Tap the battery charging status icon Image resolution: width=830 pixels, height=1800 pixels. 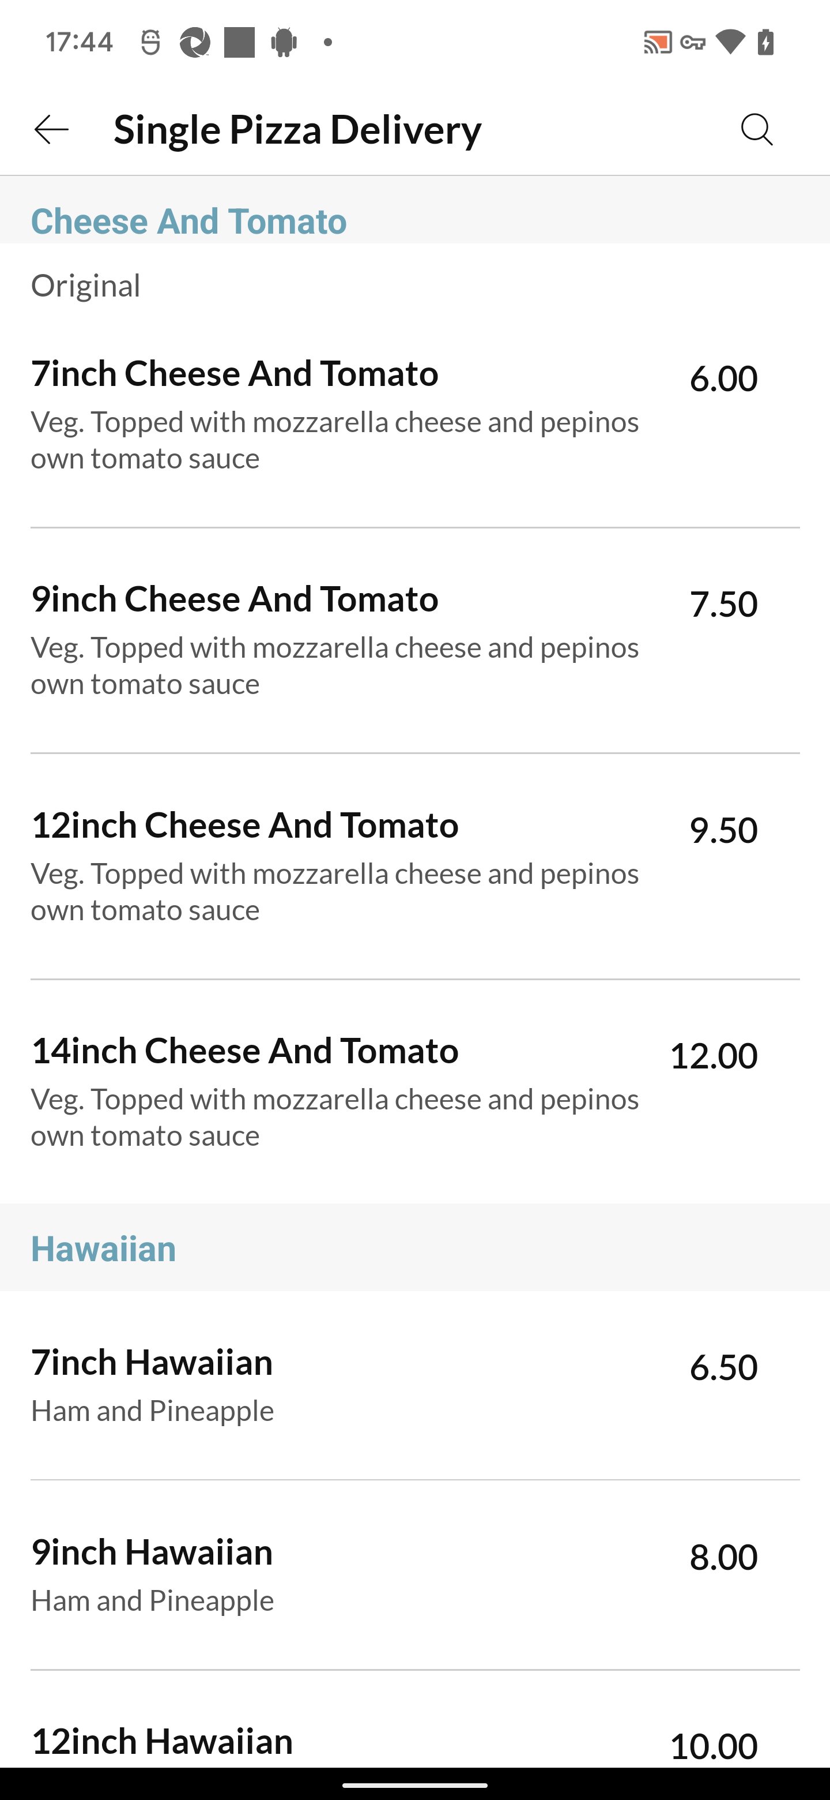[x=767, y=43]
